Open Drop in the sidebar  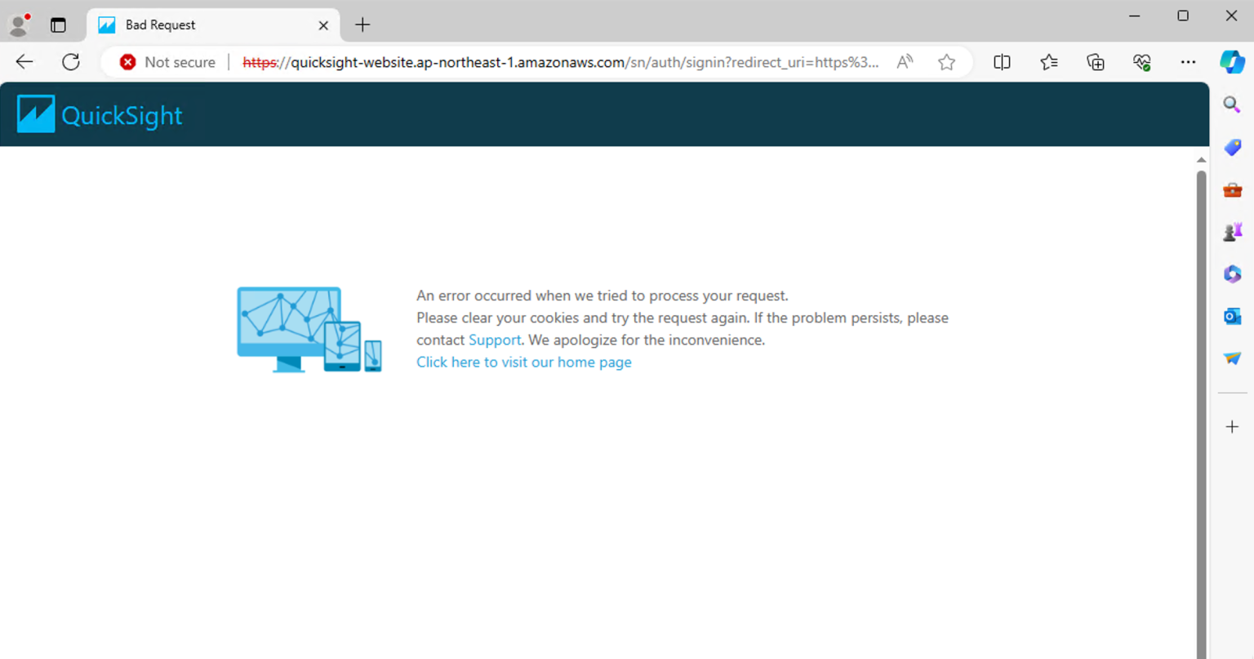[x=1232, y=358]
